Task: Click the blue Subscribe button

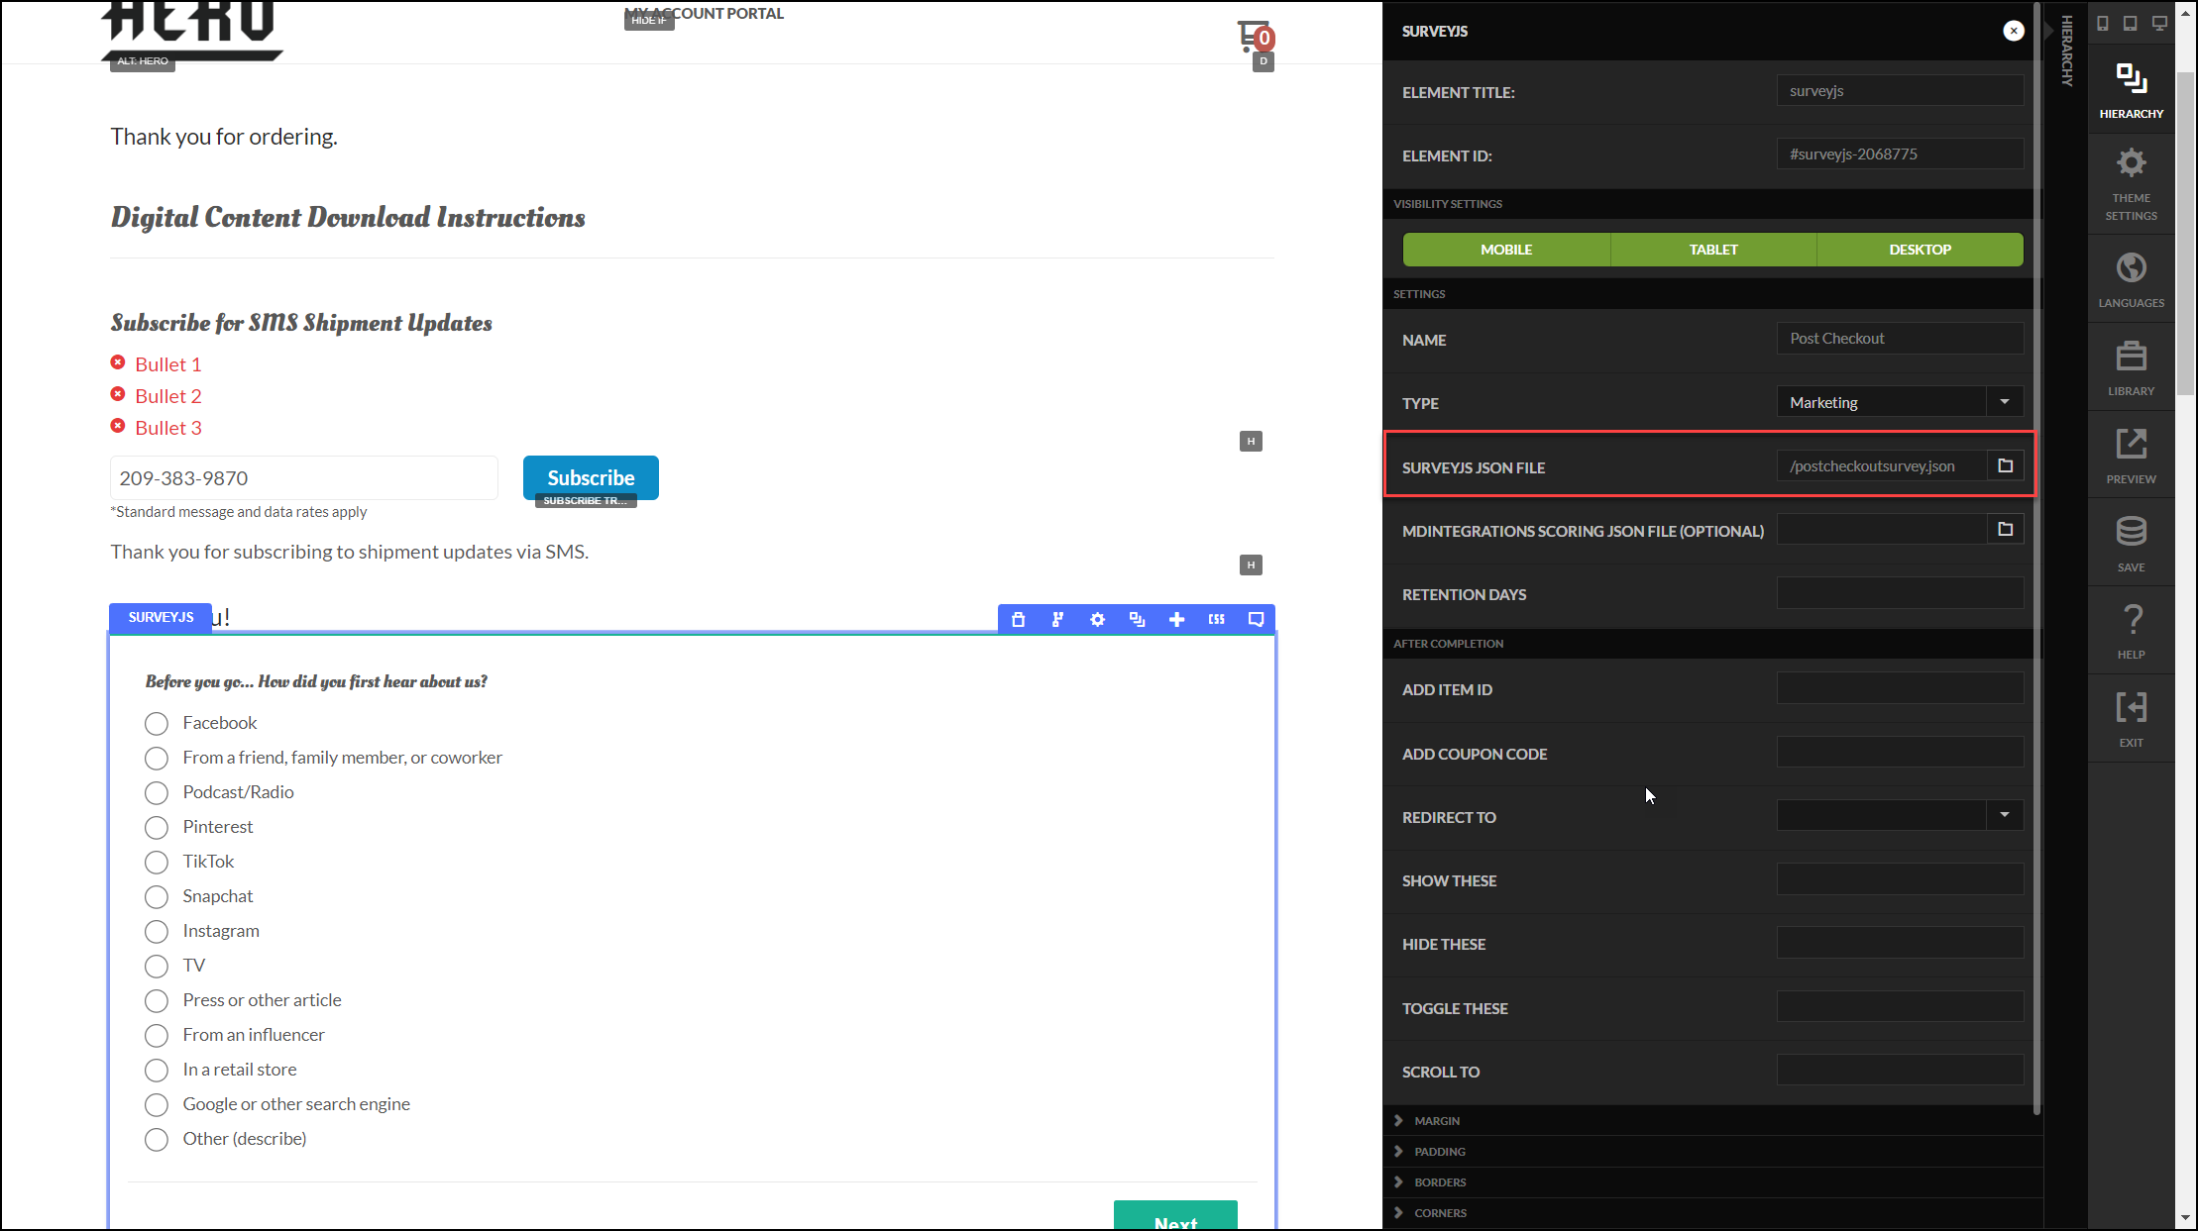Action: point(591,477)
